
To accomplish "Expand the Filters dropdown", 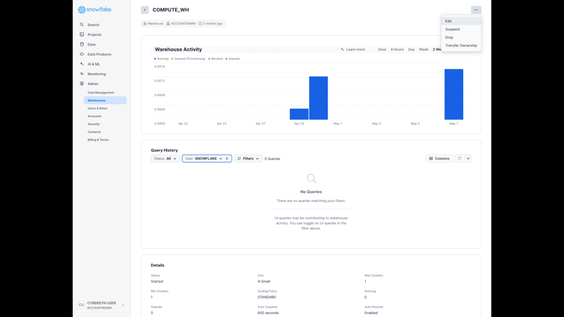I will pyautogui.click(x=248, y=158).
